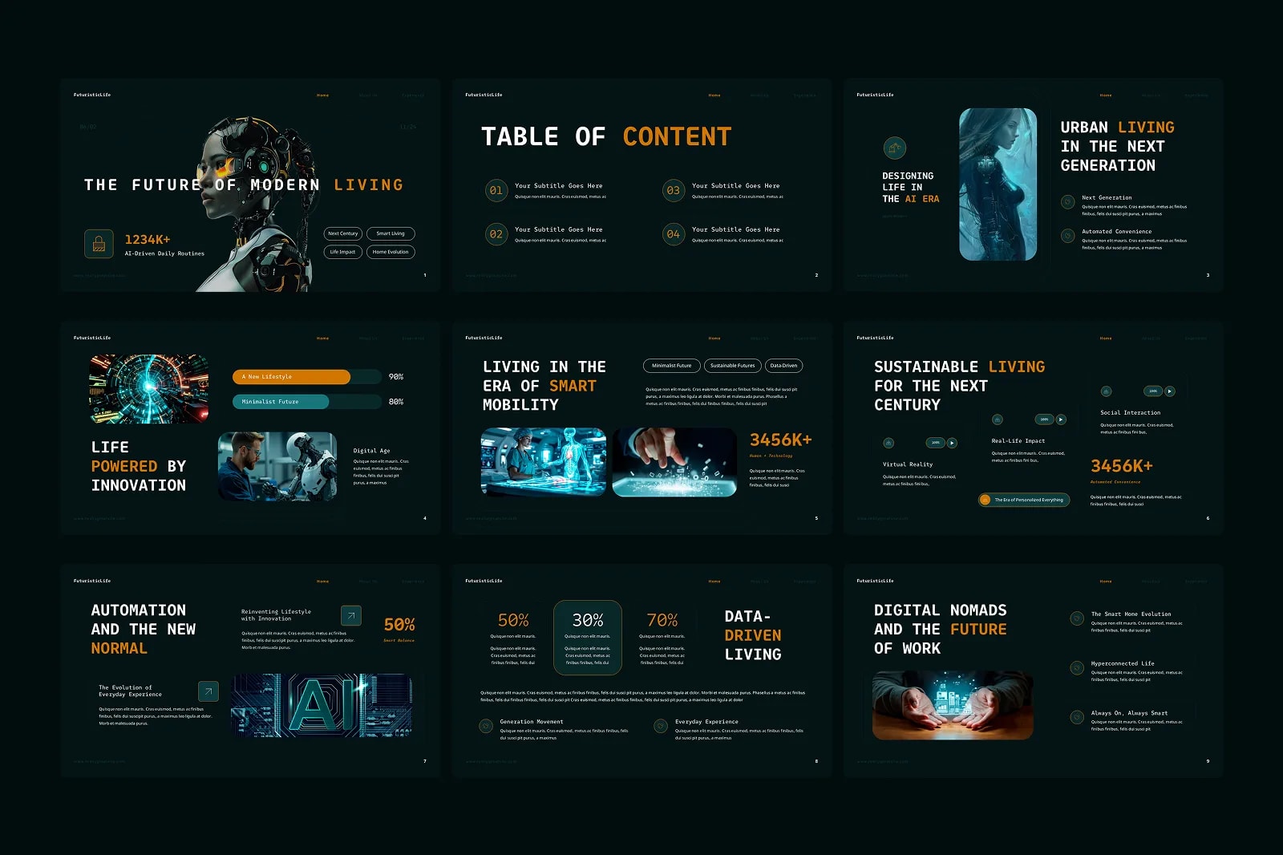
Task: Click the 04 number circle in Table of Content
Action: pos(674,234)
